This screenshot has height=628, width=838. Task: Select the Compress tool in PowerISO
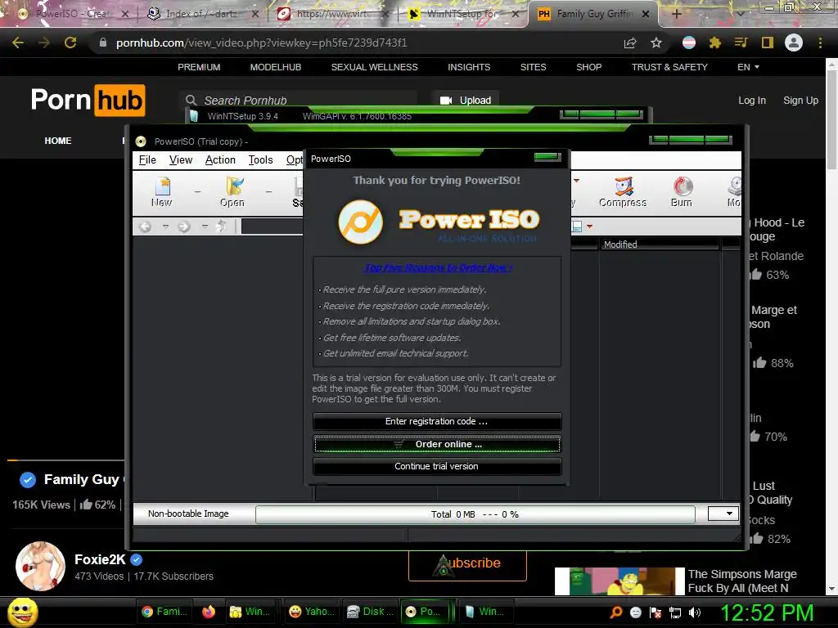[623, 192]
